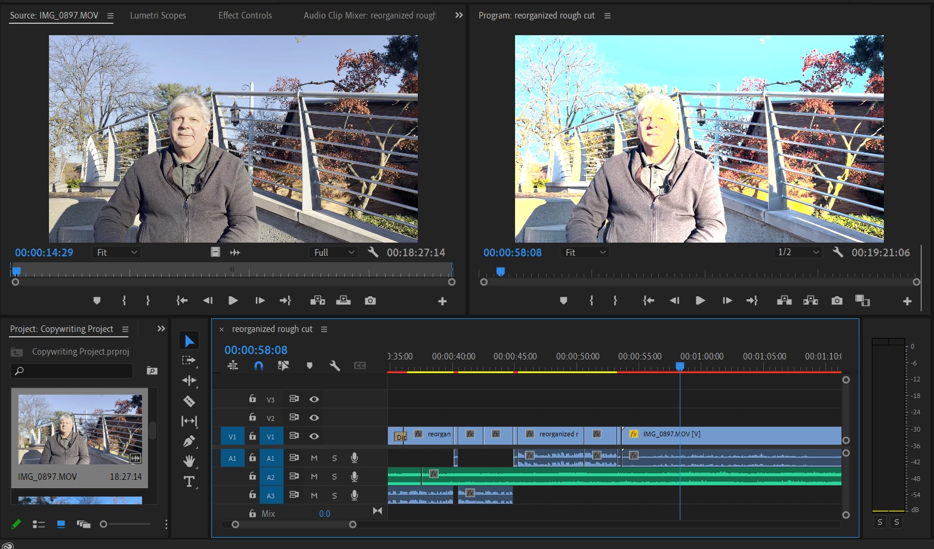Image resolution: width=934 pixels, height=549 pixels.
Task: Solo track A2
Action: tap(334, 477)
